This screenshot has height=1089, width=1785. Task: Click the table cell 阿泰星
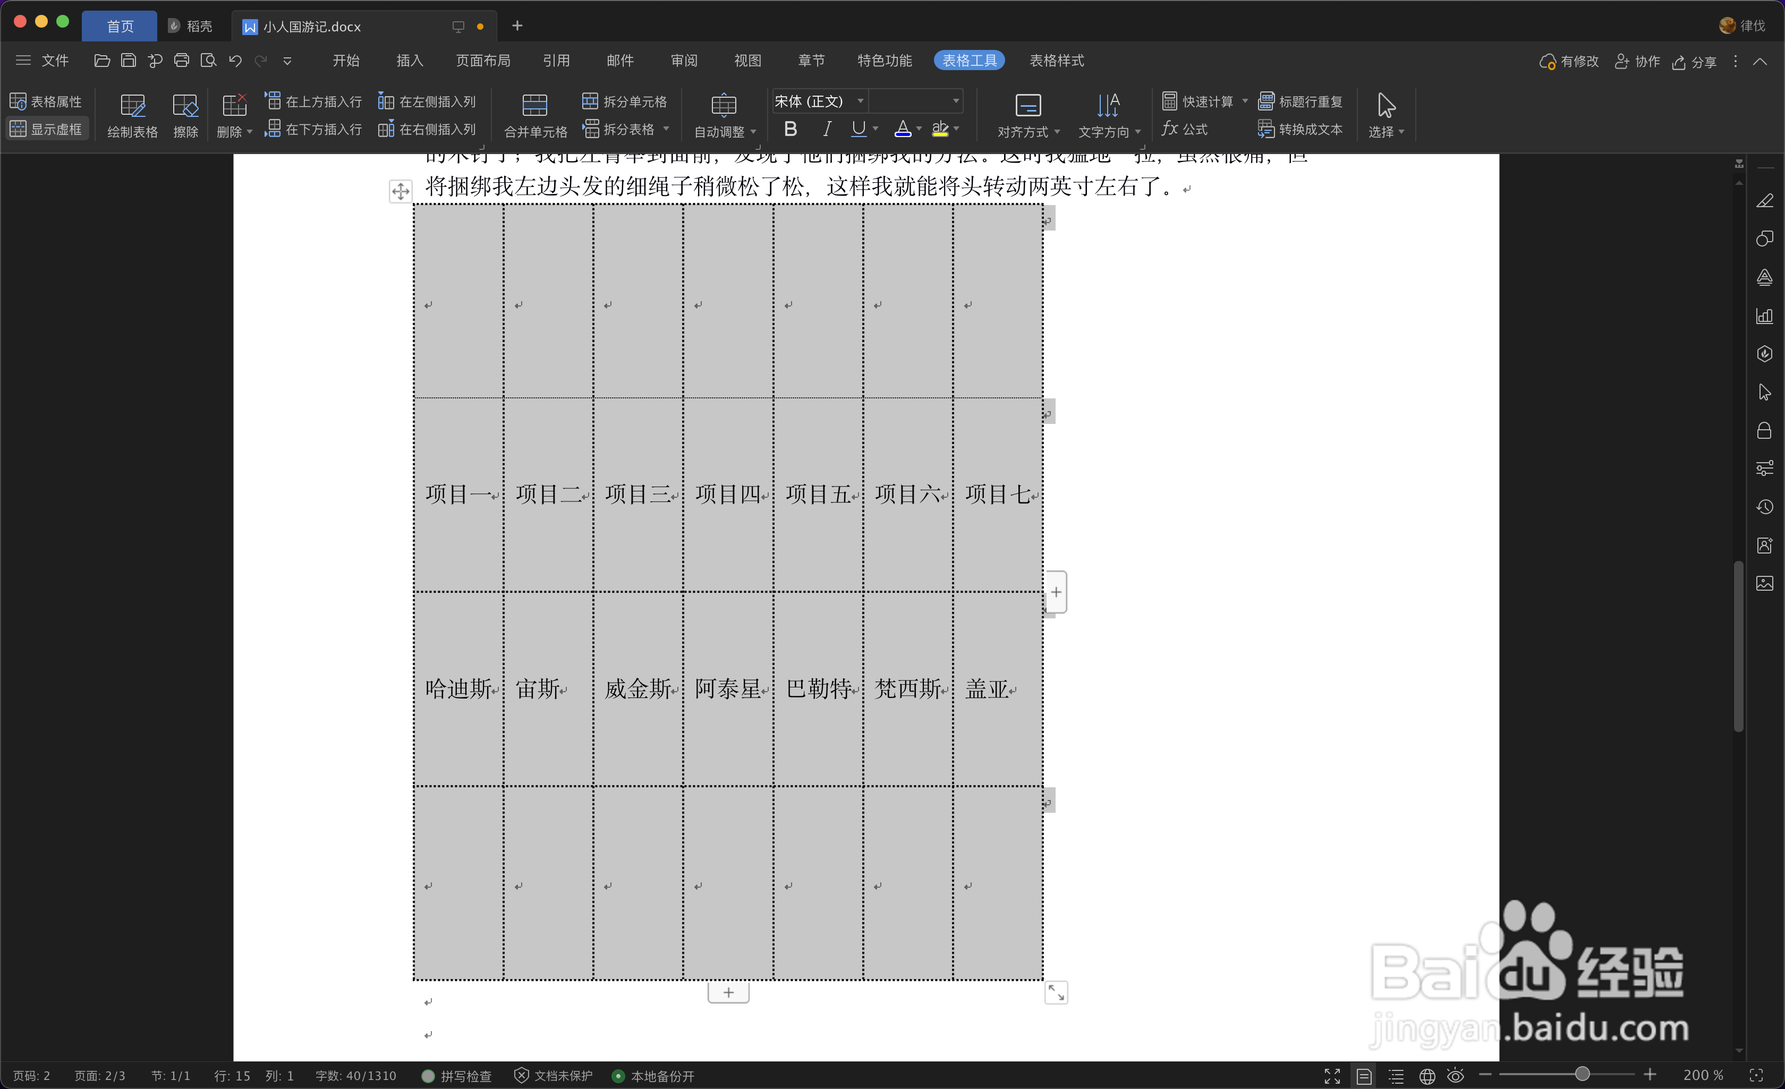point(728,688)
